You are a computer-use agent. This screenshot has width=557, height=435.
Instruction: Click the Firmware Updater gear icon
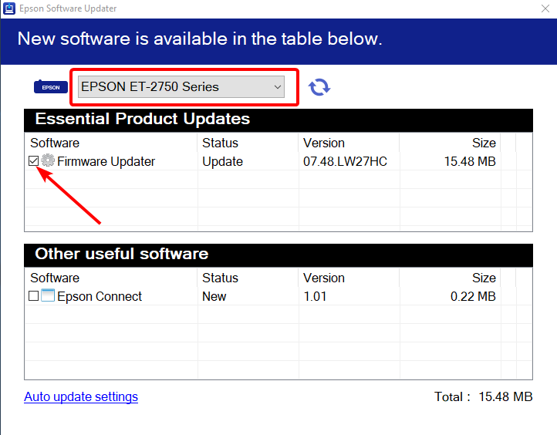coord(48,160)
